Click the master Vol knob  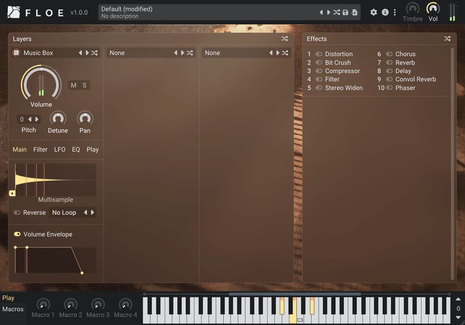click(433, 8)
